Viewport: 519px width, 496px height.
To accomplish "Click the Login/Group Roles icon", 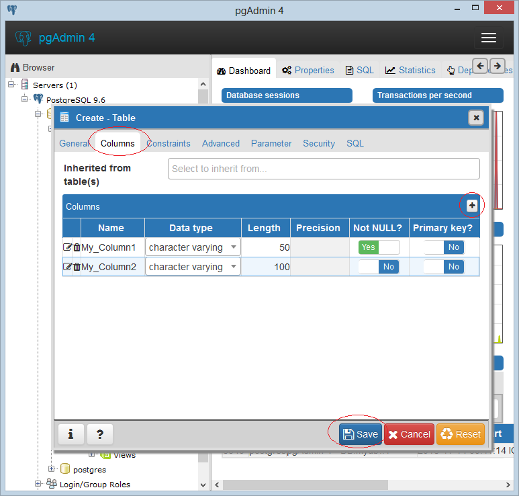I will [x=51, y=483].
